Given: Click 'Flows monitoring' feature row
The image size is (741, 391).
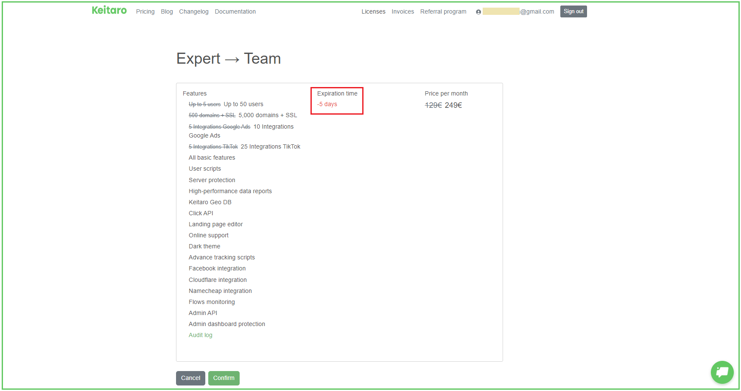Looking at the screenshot, I should point(212,302).
